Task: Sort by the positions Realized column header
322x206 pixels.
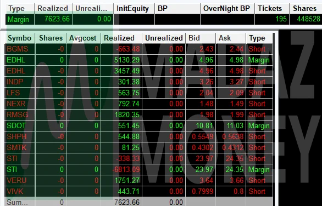Action: 121,38
